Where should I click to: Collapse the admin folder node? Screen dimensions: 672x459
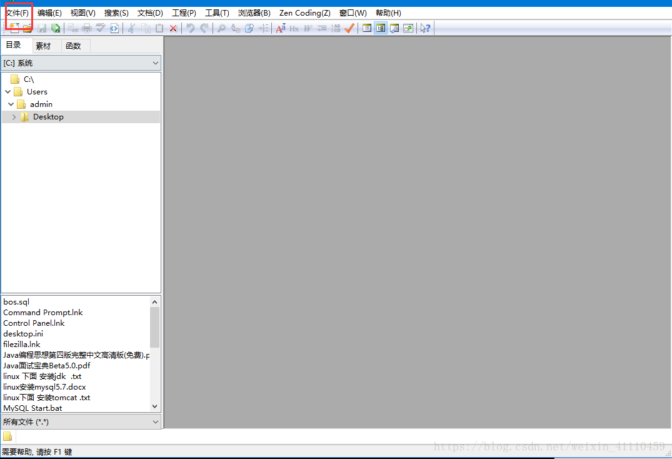coord(11,104)
